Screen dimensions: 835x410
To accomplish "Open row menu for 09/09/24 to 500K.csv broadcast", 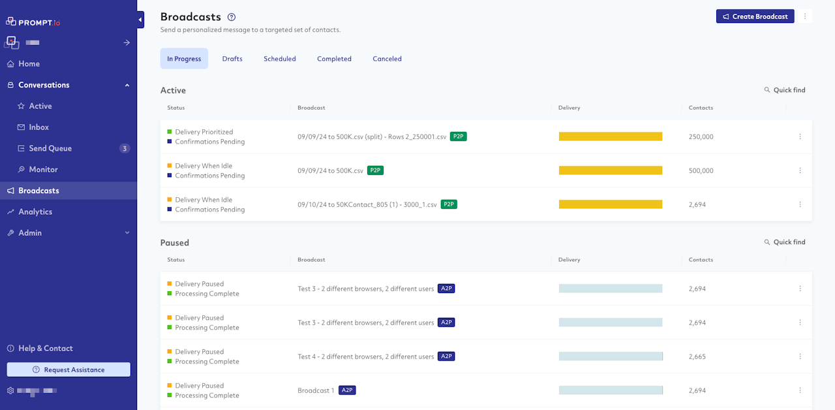I will pyautogui.click(x=800, y=170).
